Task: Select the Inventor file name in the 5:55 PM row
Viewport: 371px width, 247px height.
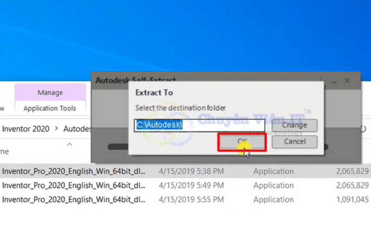Action: (73, 200)
